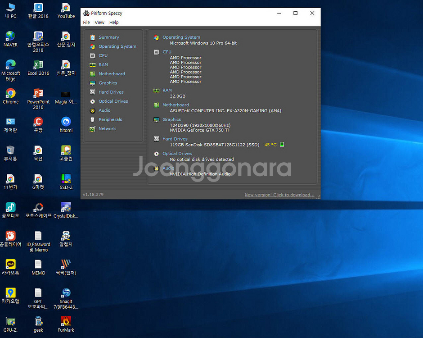The image size is (423, 338).
Task: Select the 제어판 desktop icon
Action: coord(10,125)
